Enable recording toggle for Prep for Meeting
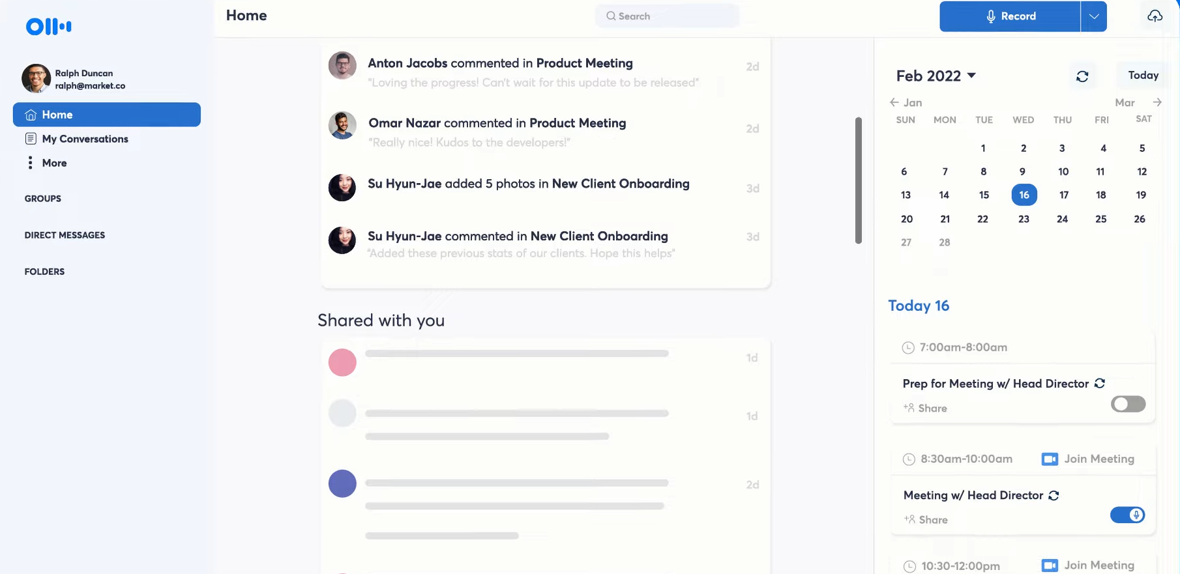 [x=1128, y=404]
